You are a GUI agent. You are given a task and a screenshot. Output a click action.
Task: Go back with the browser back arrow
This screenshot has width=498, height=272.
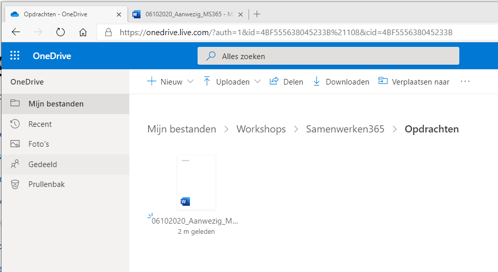[16, 32]
